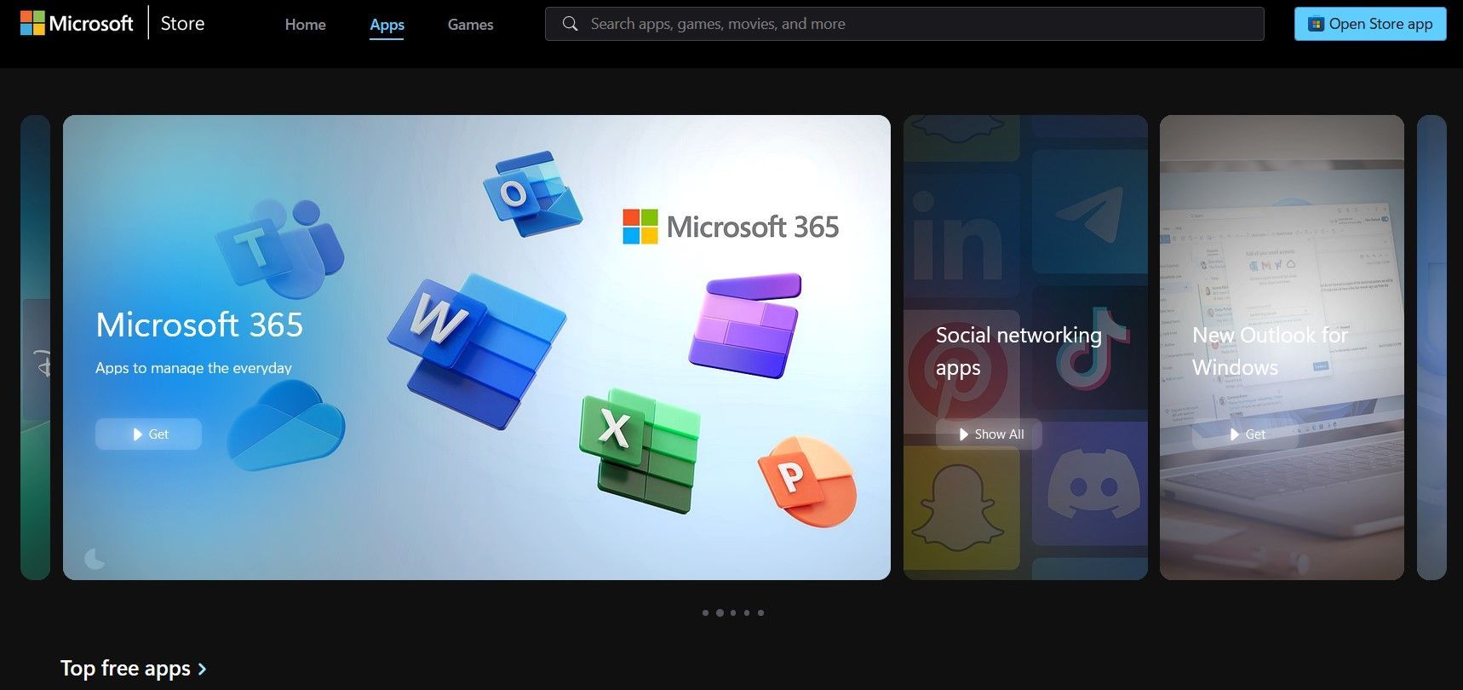Click the Telegram paper plane icon
This screenshot has height=690, width=1463.
tap(1089, 213)
